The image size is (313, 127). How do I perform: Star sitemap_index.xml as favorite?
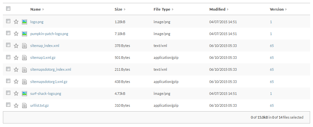tap(16, 46)
